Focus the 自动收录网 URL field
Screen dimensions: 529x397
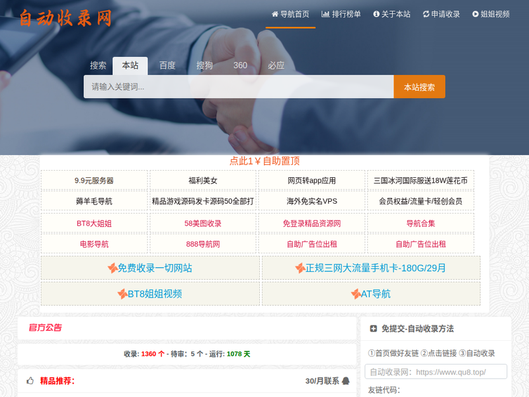[x=436, y=372]
